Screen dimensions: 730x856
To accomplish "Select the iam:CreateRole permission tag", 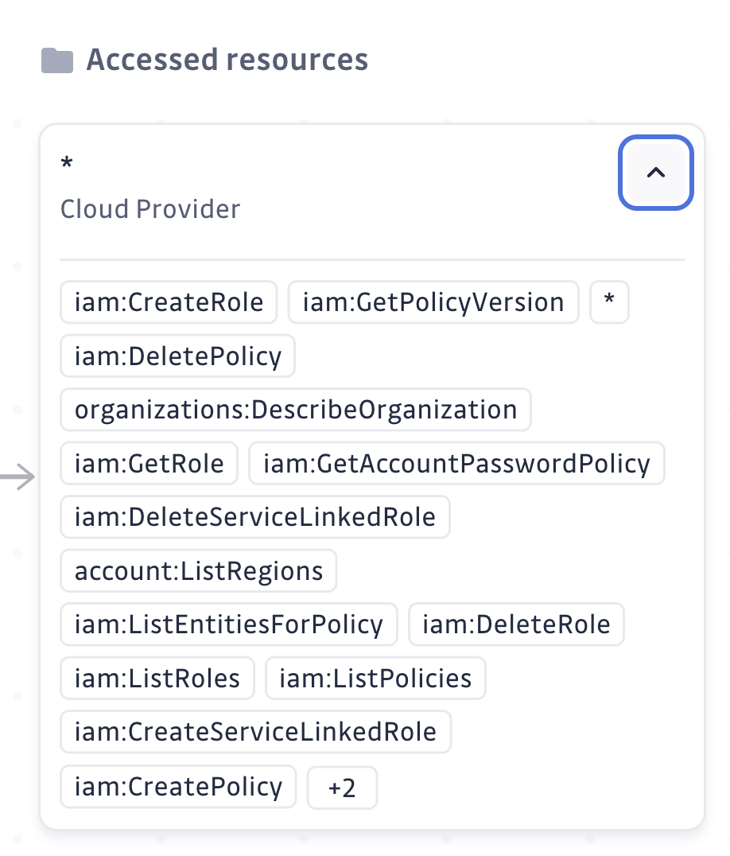I will [x=169, y=302].
